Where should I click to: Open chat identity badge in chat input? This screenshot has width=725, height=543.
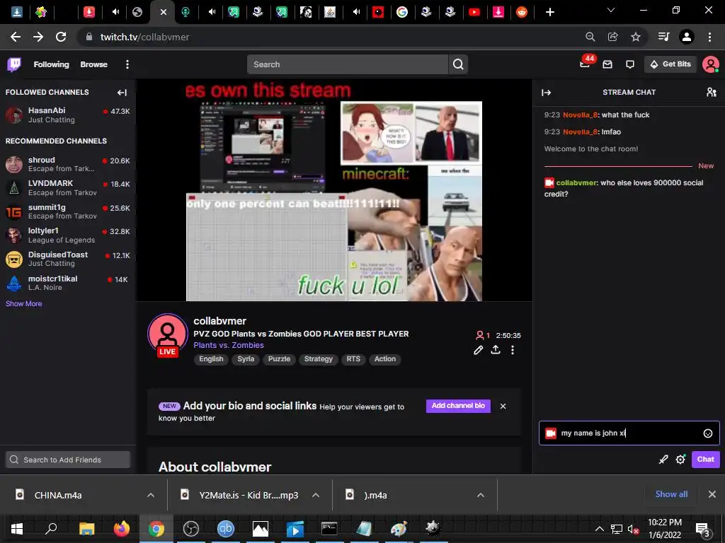pos(551,433)
